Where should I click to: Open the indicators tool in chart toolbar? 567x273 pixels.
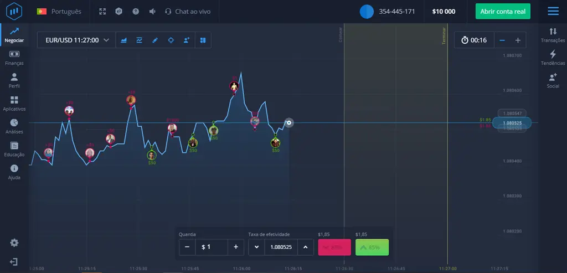click(x=140, y=40)
